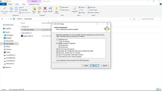Click Select none in ribbon
This screenshot has height=91, width=162.
point(92,10)
